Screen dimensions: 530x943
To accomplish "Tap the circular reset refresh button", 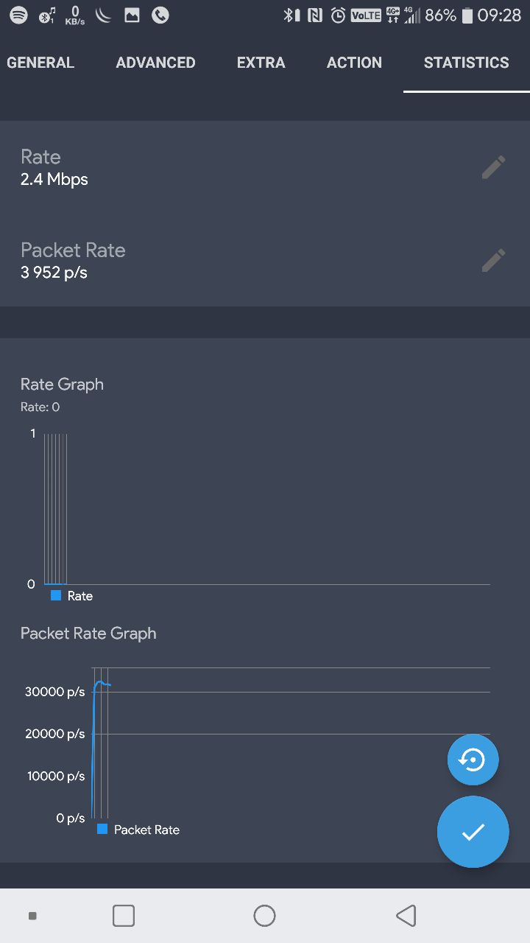I will pyautogui.click(x=473, y=760).
